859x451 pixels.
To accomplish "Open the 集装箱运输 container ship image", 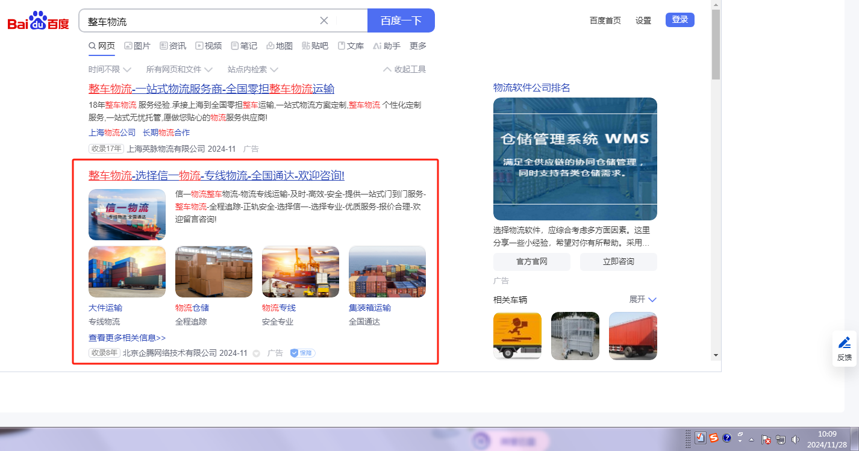I will tap(387, 272).
